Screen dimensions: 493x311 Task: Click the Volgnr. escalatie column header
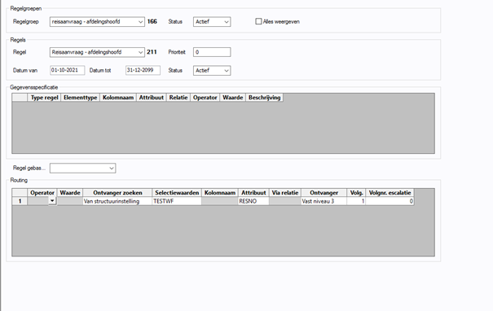coord(390,193)
